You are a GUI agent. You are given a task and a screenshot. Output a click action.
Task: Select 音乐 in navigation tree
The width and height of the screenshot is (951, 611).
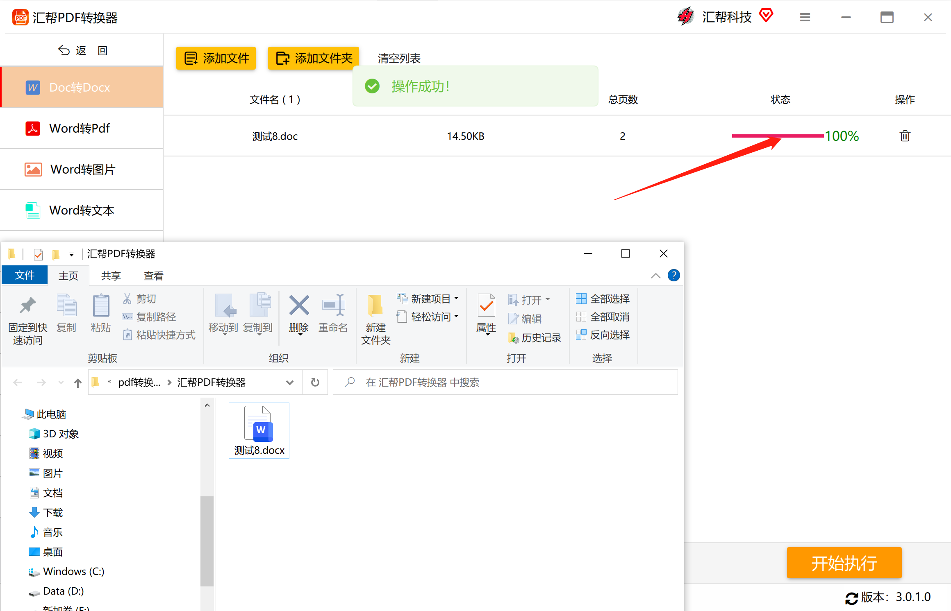click(x=46, y=532)
